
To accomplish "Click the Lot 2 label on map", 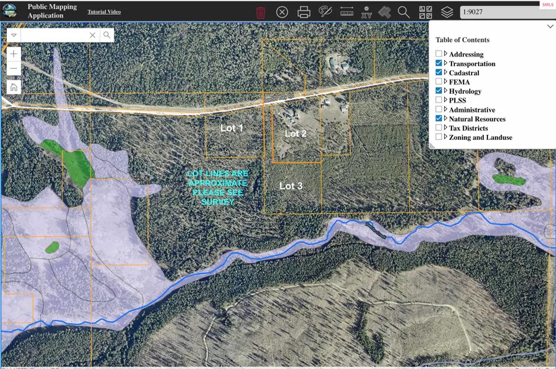I will pyautogui.click(x=295, y=134).
